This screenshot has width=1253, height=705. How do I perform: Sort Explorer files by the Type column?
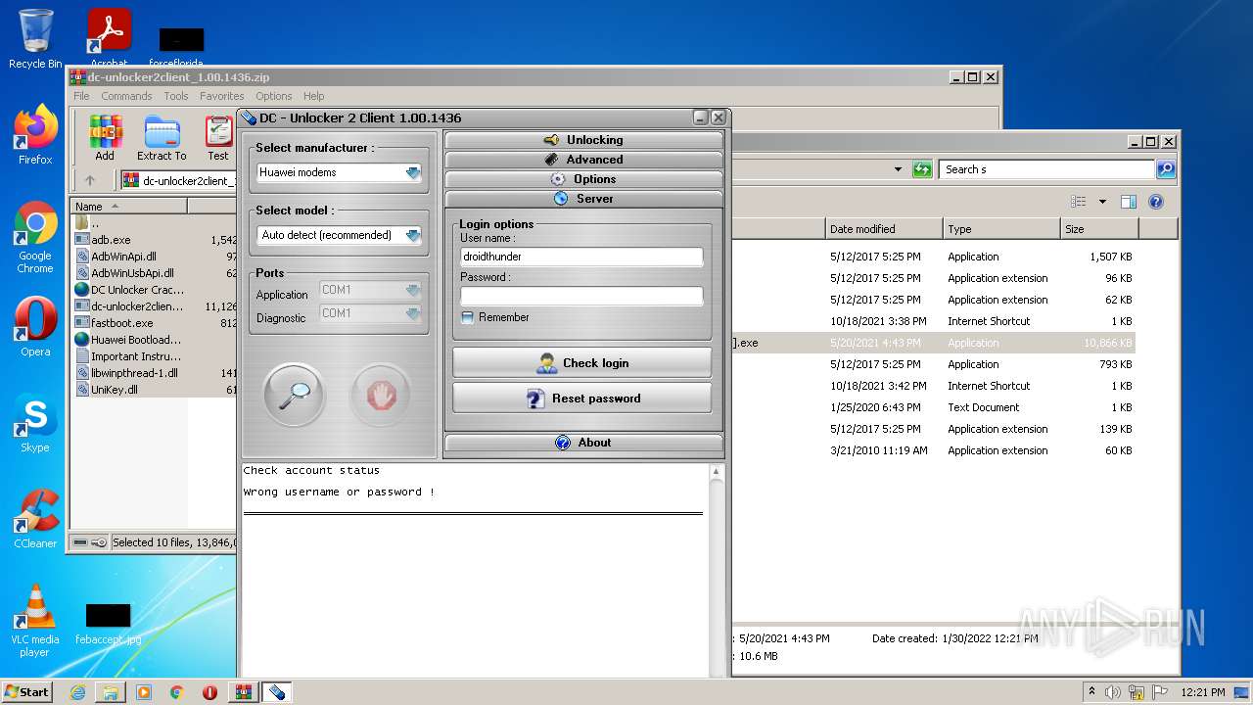coord(1001,229)
